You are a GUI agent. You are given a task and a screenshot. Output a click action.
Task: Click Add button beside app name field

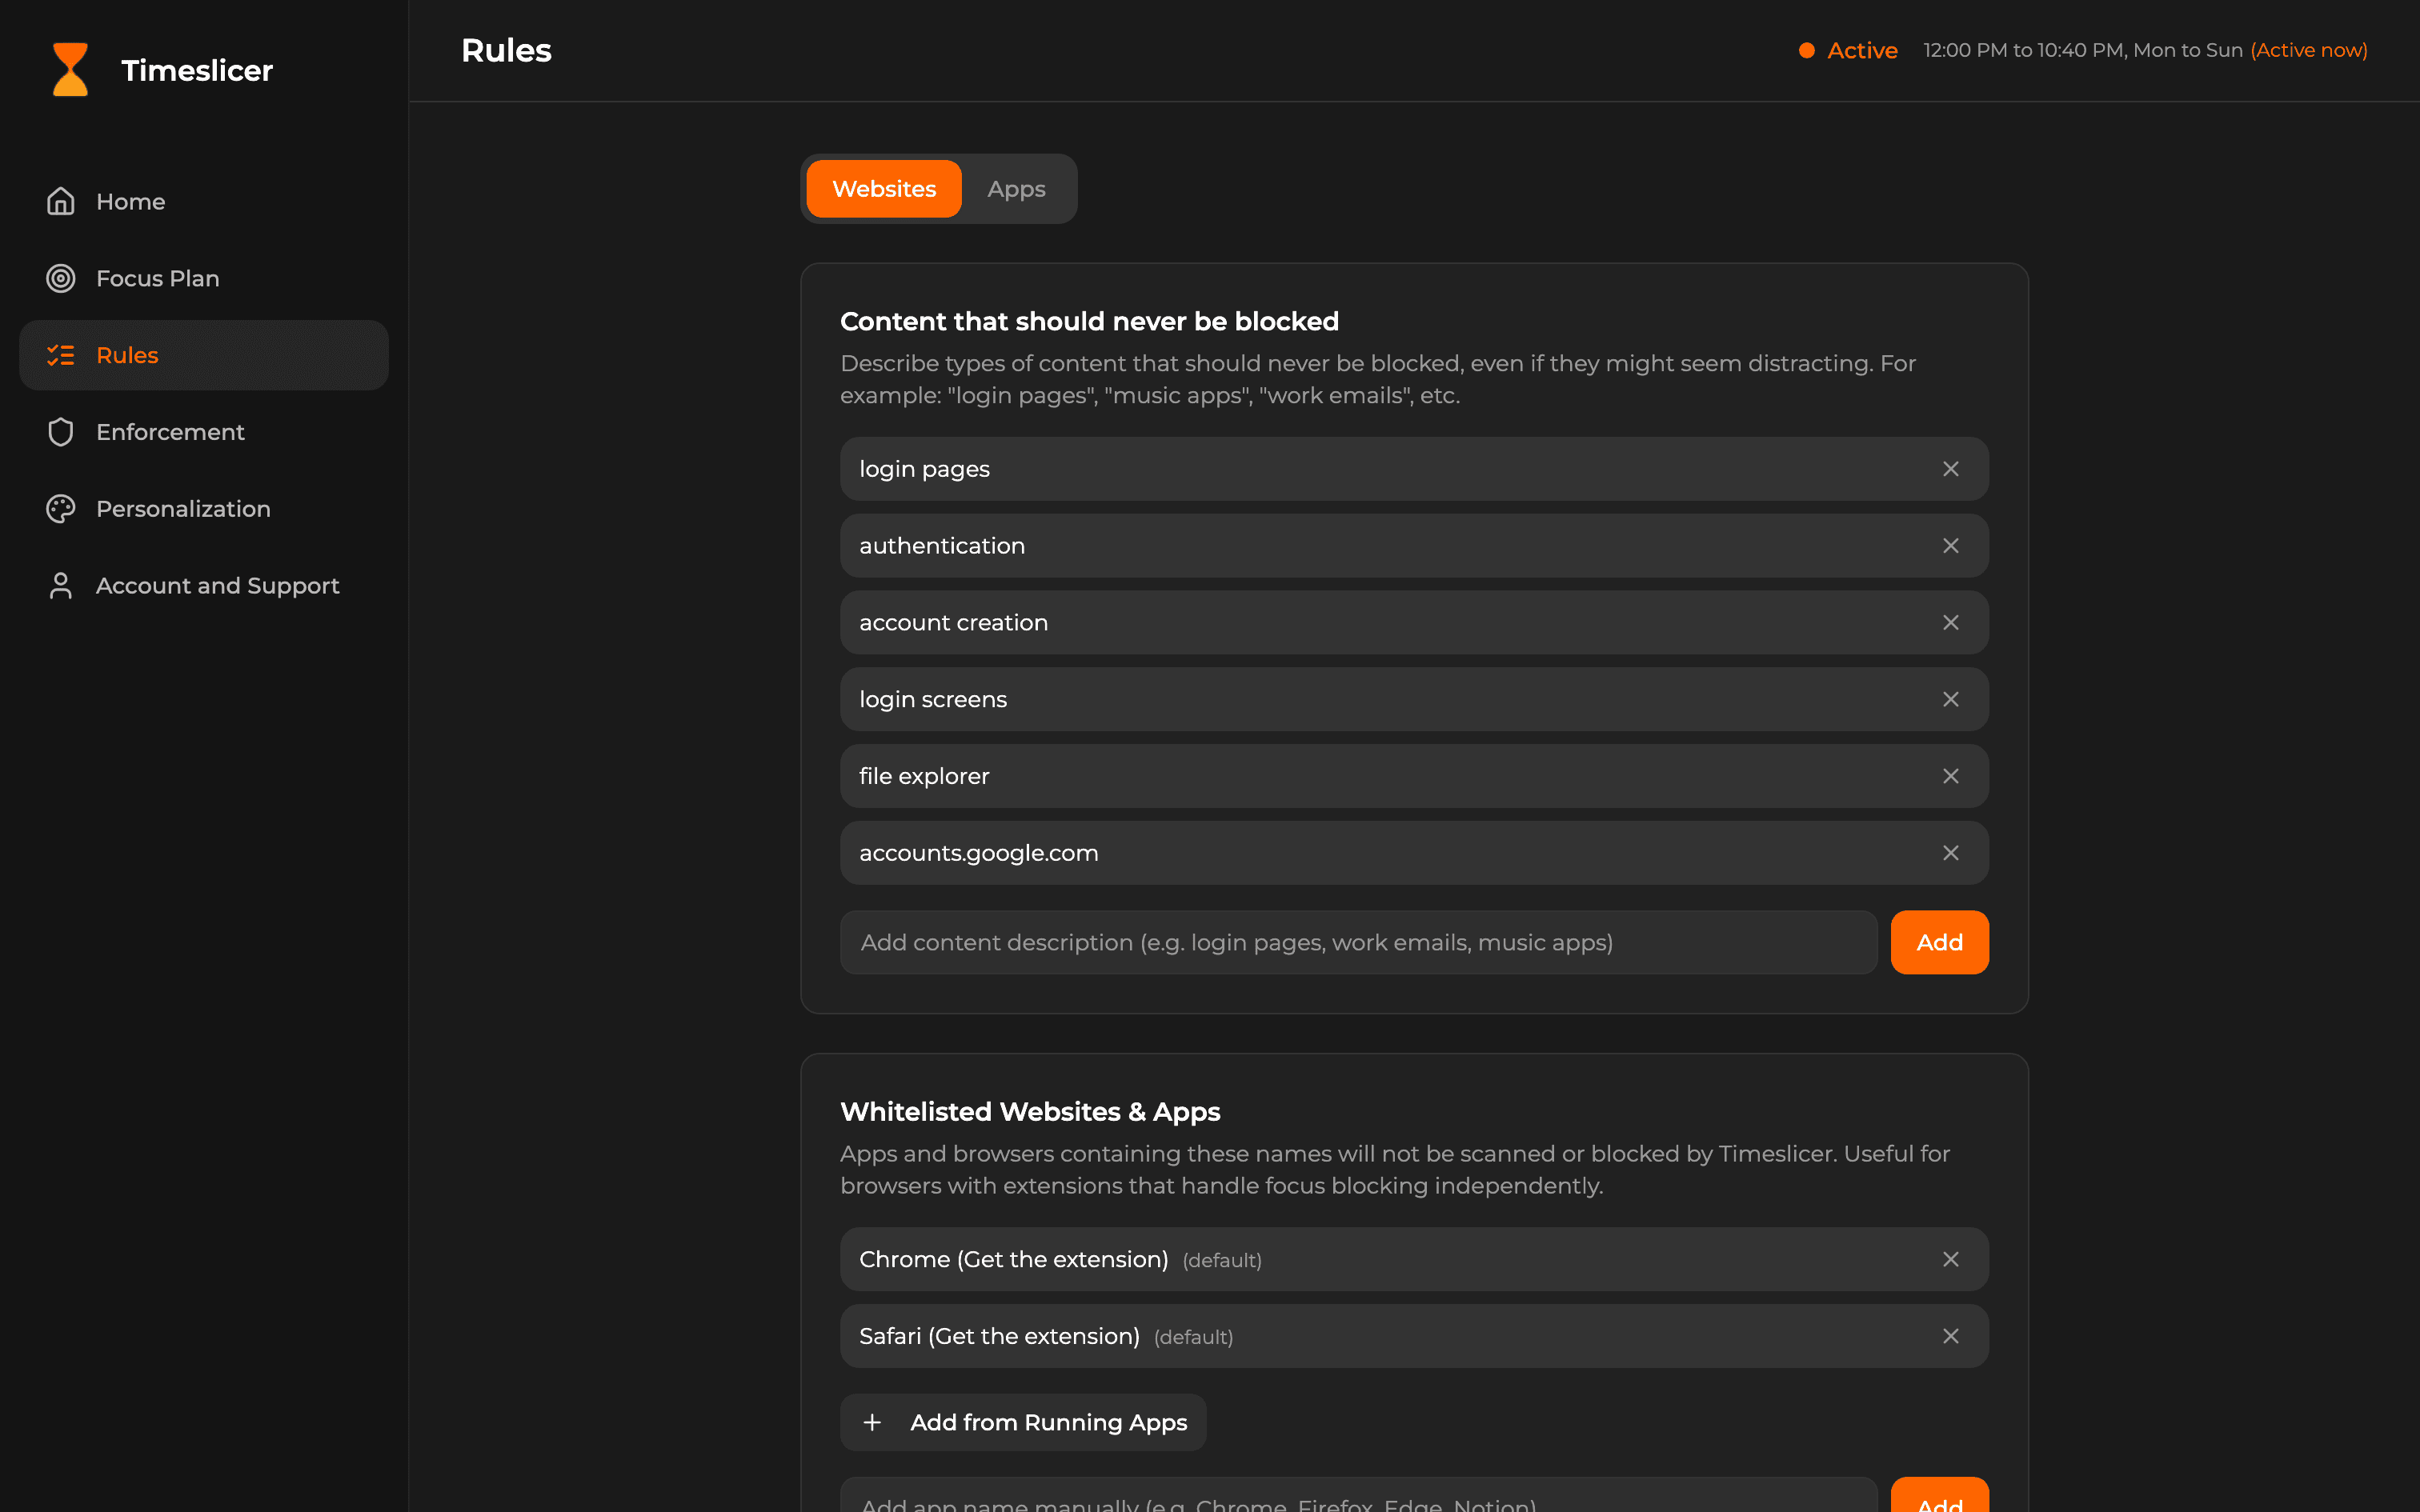(x=1939, y=1496)
